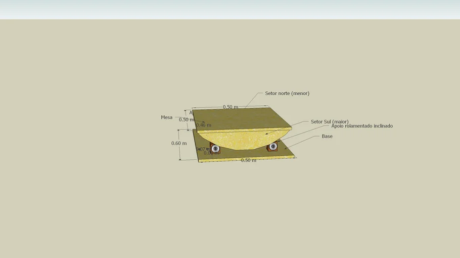
Task: Select the 'Base' annotation text
Action: click(x=327, y=136)
